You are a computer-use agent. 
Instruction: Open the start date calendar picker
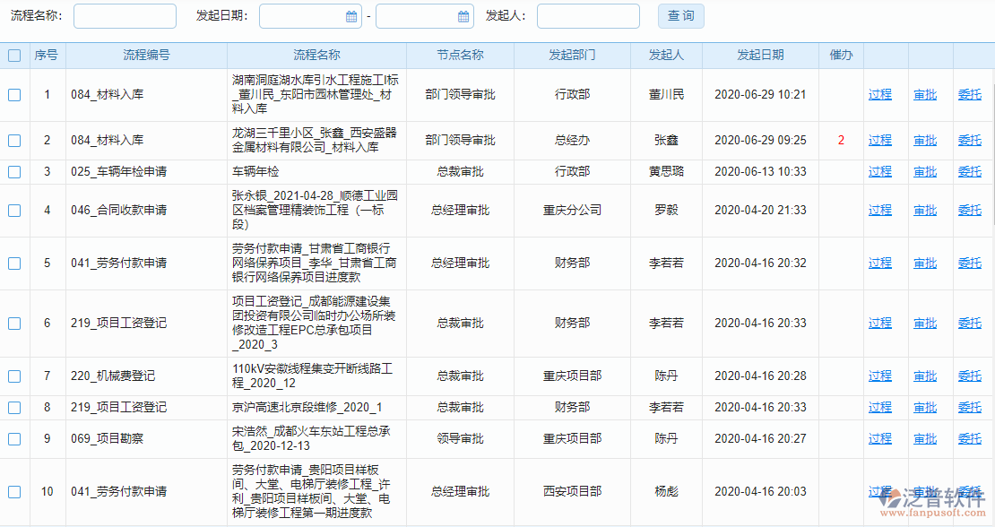pos(350,16)
